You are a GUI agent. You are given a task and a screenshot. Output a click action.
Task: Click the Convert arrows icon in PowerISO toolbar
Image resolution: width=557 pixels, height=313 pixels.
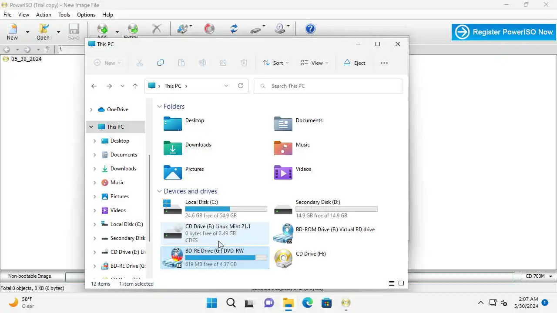[x=234, y=29]
